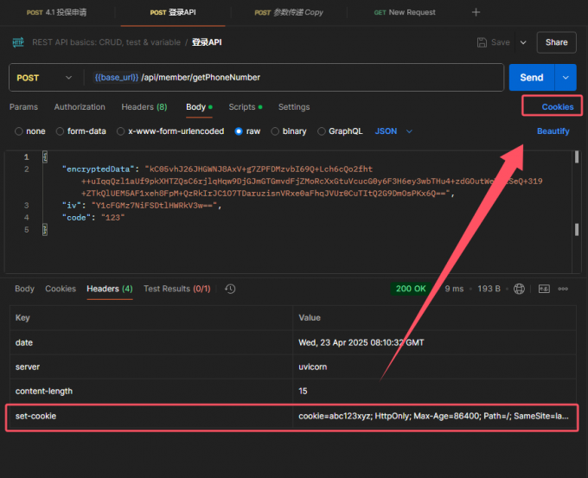The image size is (588, 478).
Task: Open the Cookies link near Send
Action: (x=558, y=107)
